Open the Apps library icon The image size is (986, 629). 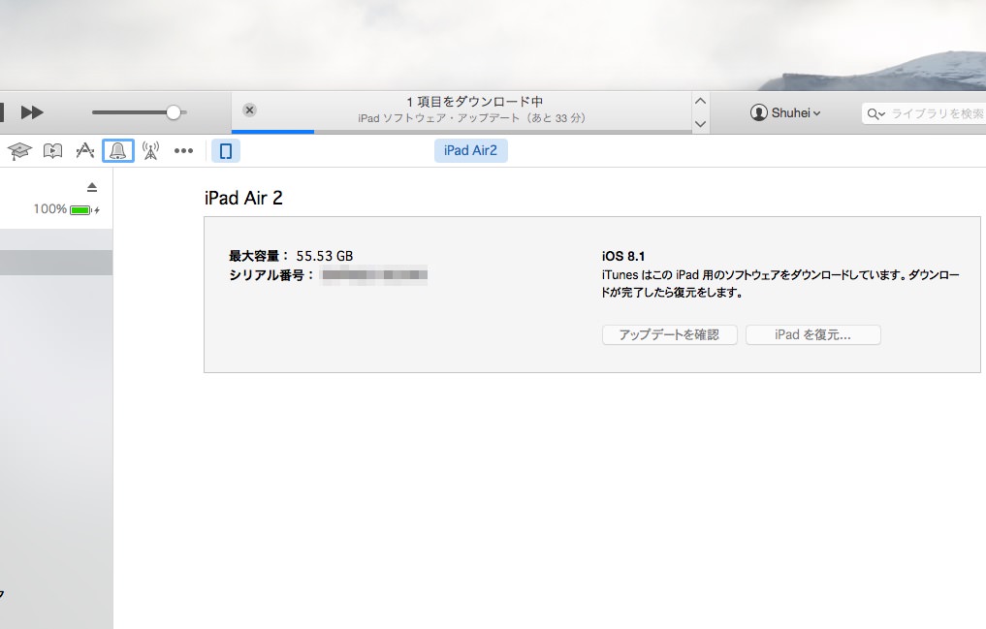[85, 151]
